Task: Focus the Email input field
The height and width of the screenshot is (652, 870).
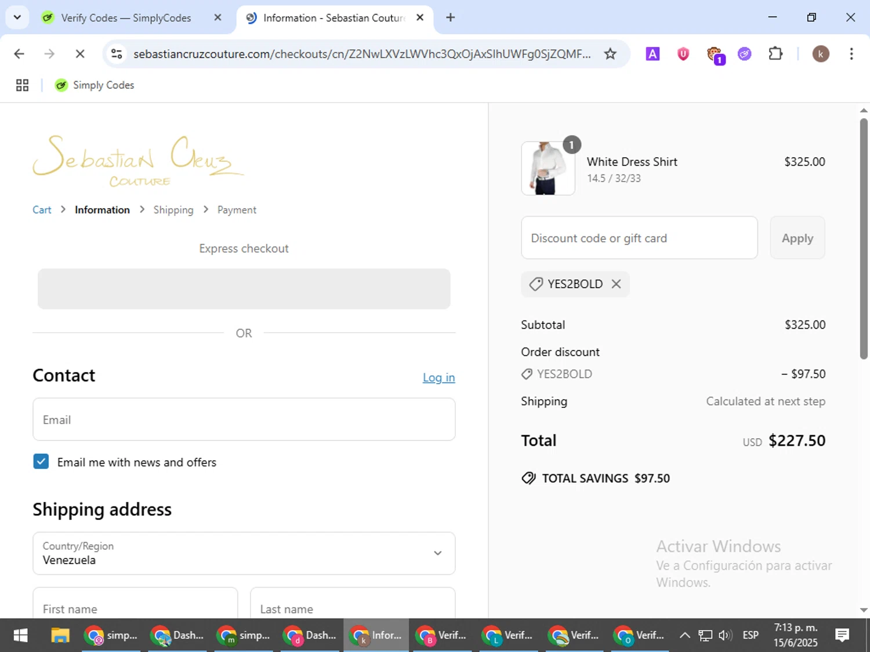Action: (x=244, y=419)
